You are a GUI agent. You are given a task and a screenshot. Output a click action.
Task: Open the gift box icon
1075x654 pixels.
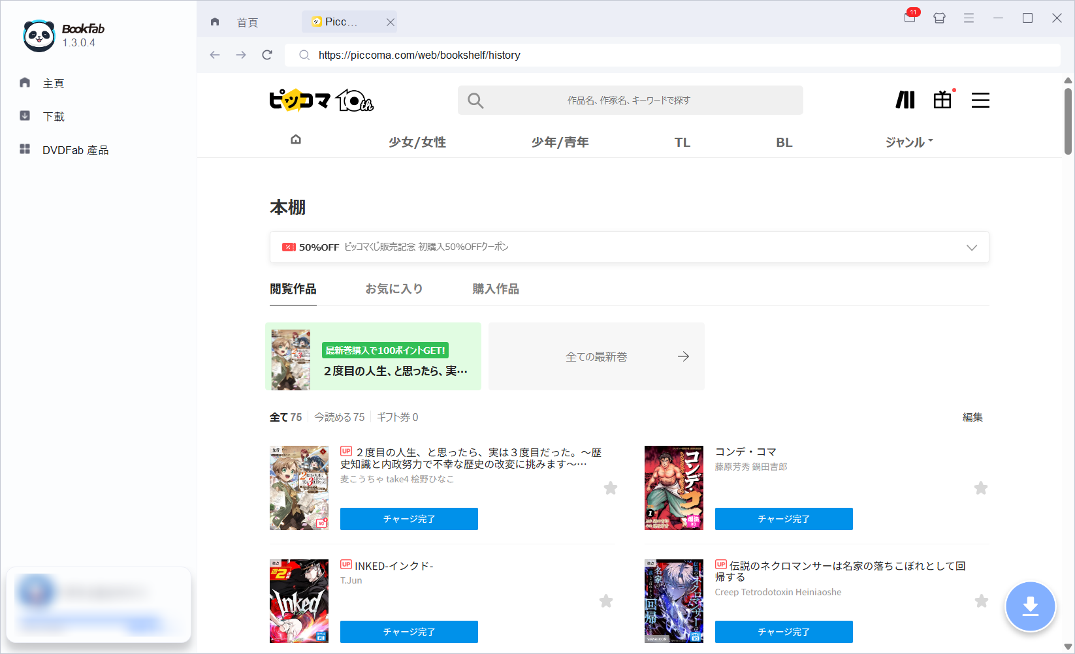(942, 100)
